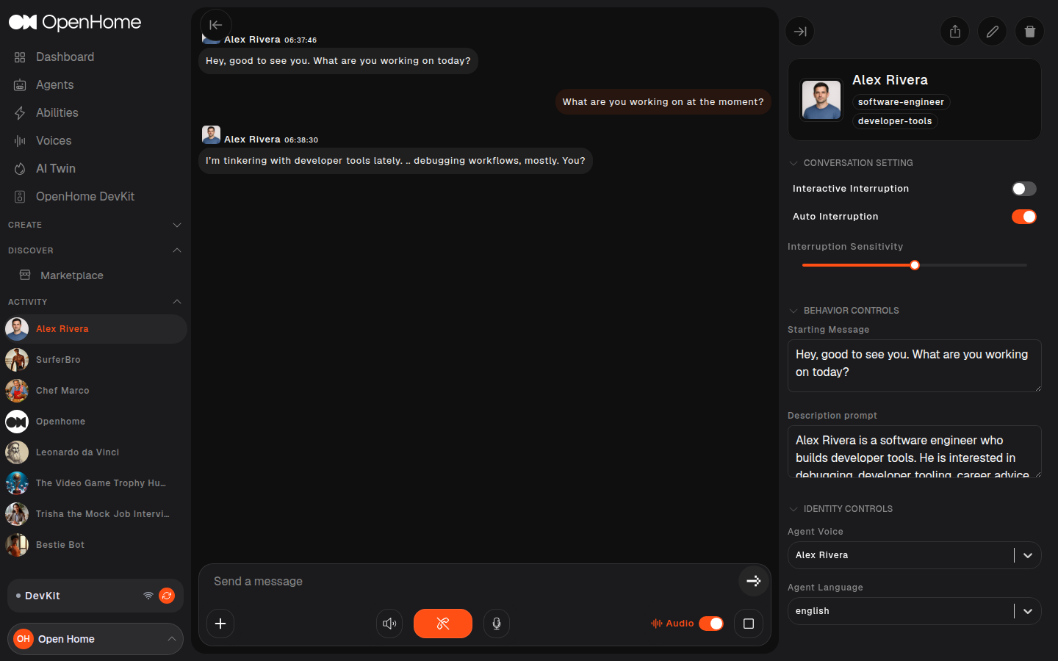Open the Dashboard page
The height and width of the screenshot is (661, 1058).
coord(65,57)
